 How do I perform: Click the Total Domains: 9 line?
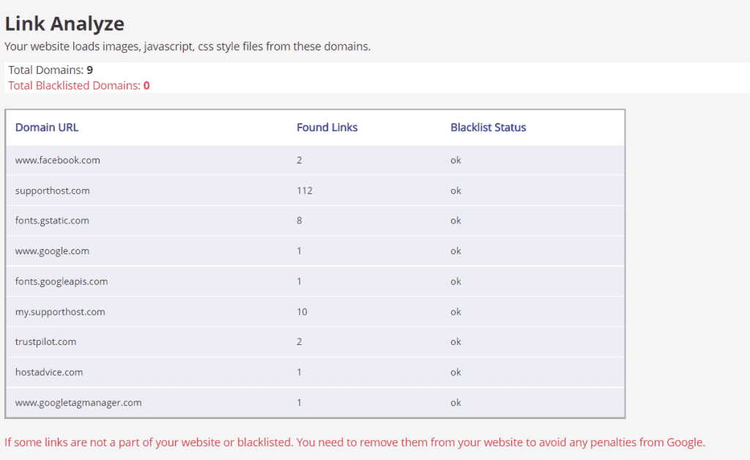[51, 70]
